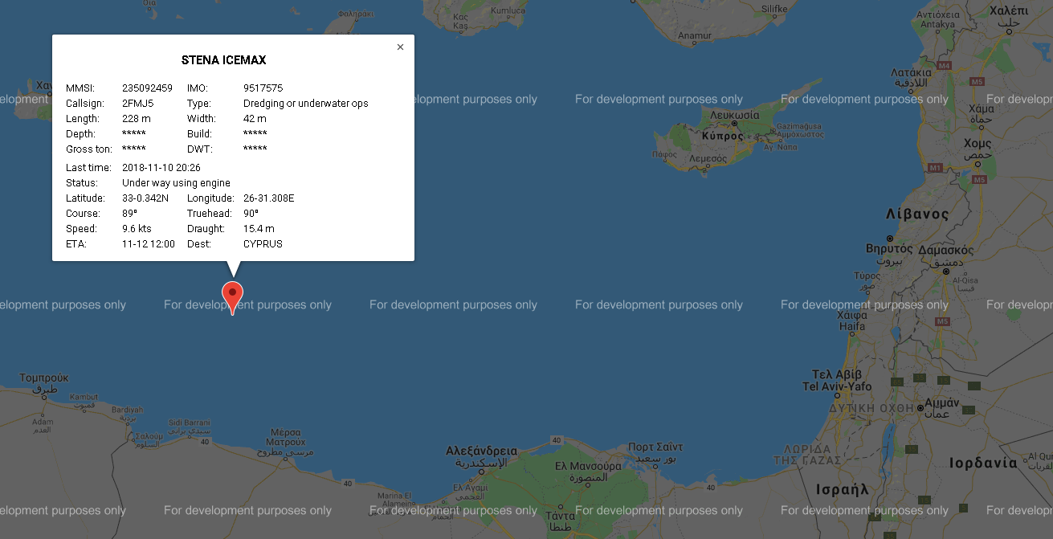
Task: Select the STENA ICEMAX title text
Action: 223,60
